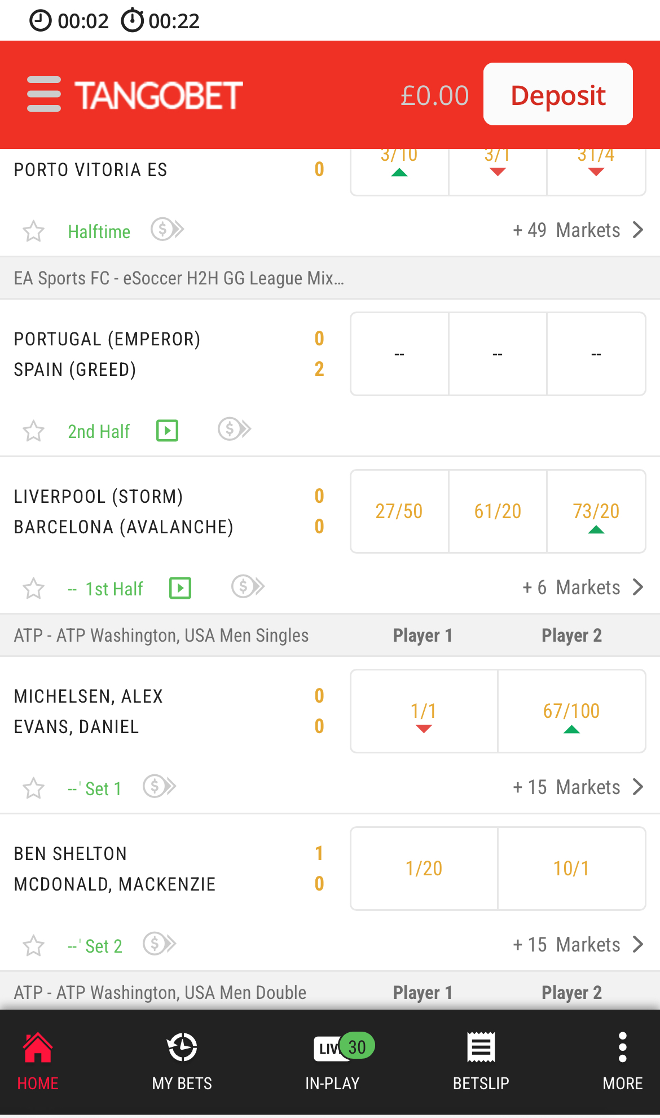The height and width of the screenshot is (1118, 660).
Task: Go to My Bets tab
Action: tap(182, 1060)
